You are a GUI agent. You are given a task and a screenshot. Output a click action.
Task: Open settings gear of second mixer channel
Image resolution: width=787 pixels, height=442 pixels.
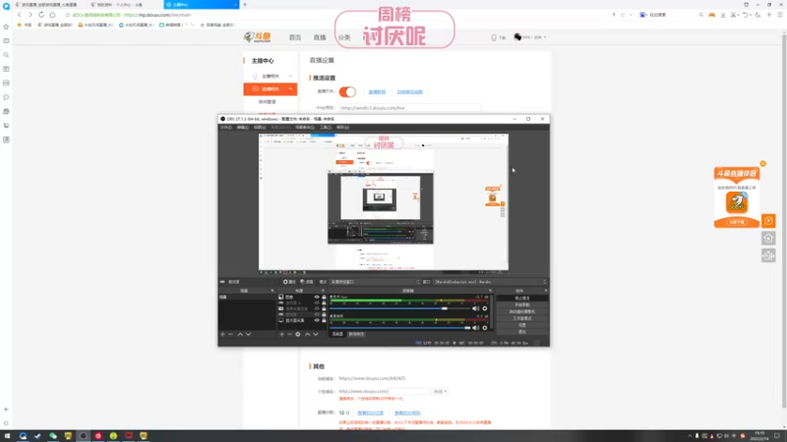click(x=485, y=328)
